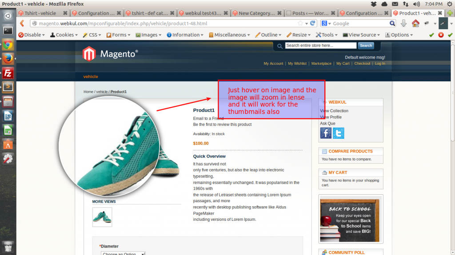Open the Cookies developer menu
The height and width of the screenshot is (255, 455).
(x=64, y=35)
